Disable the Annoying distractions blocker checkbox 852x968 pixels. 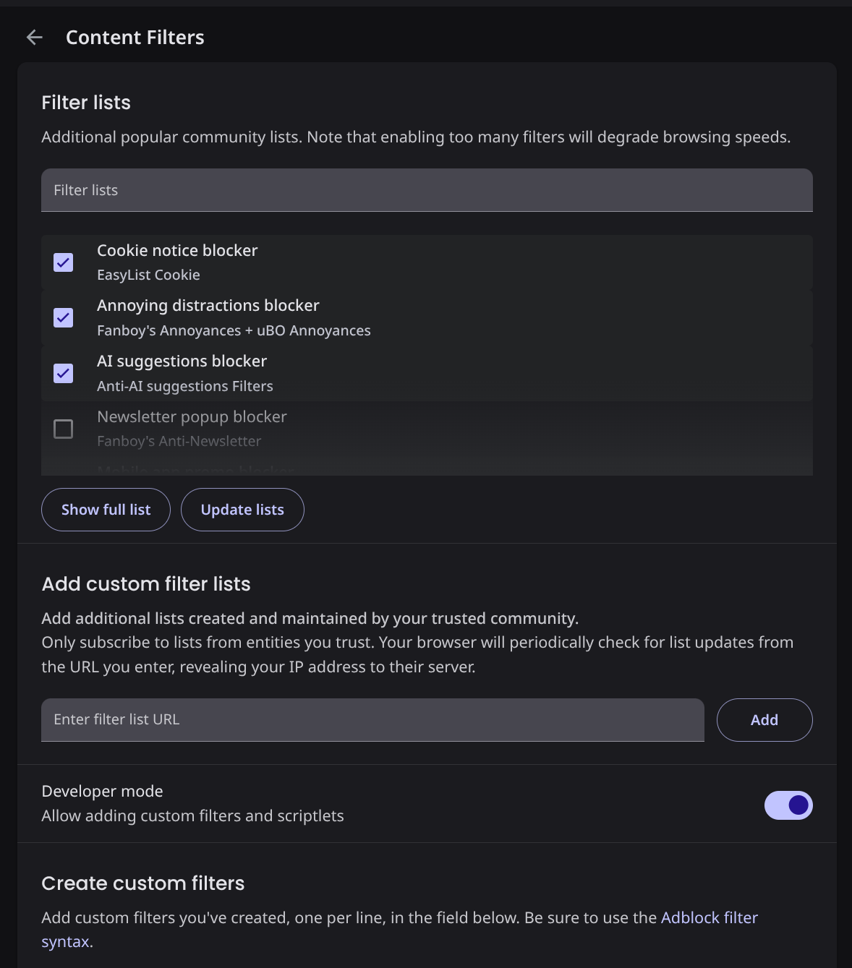tap(64, 318)
